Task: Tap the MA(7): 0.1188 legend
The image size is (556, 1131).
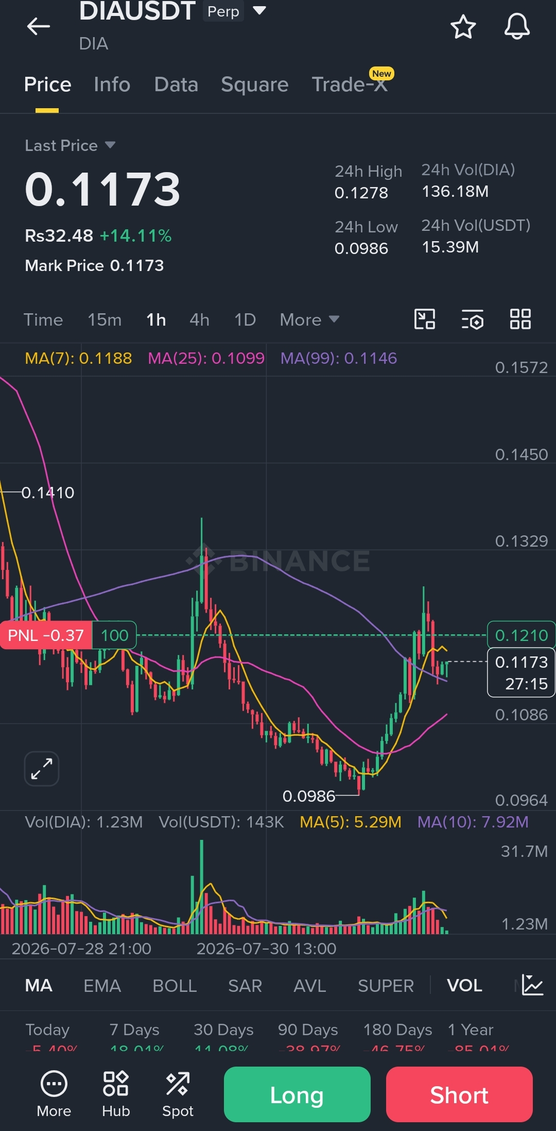Action: tap(78, 358)
